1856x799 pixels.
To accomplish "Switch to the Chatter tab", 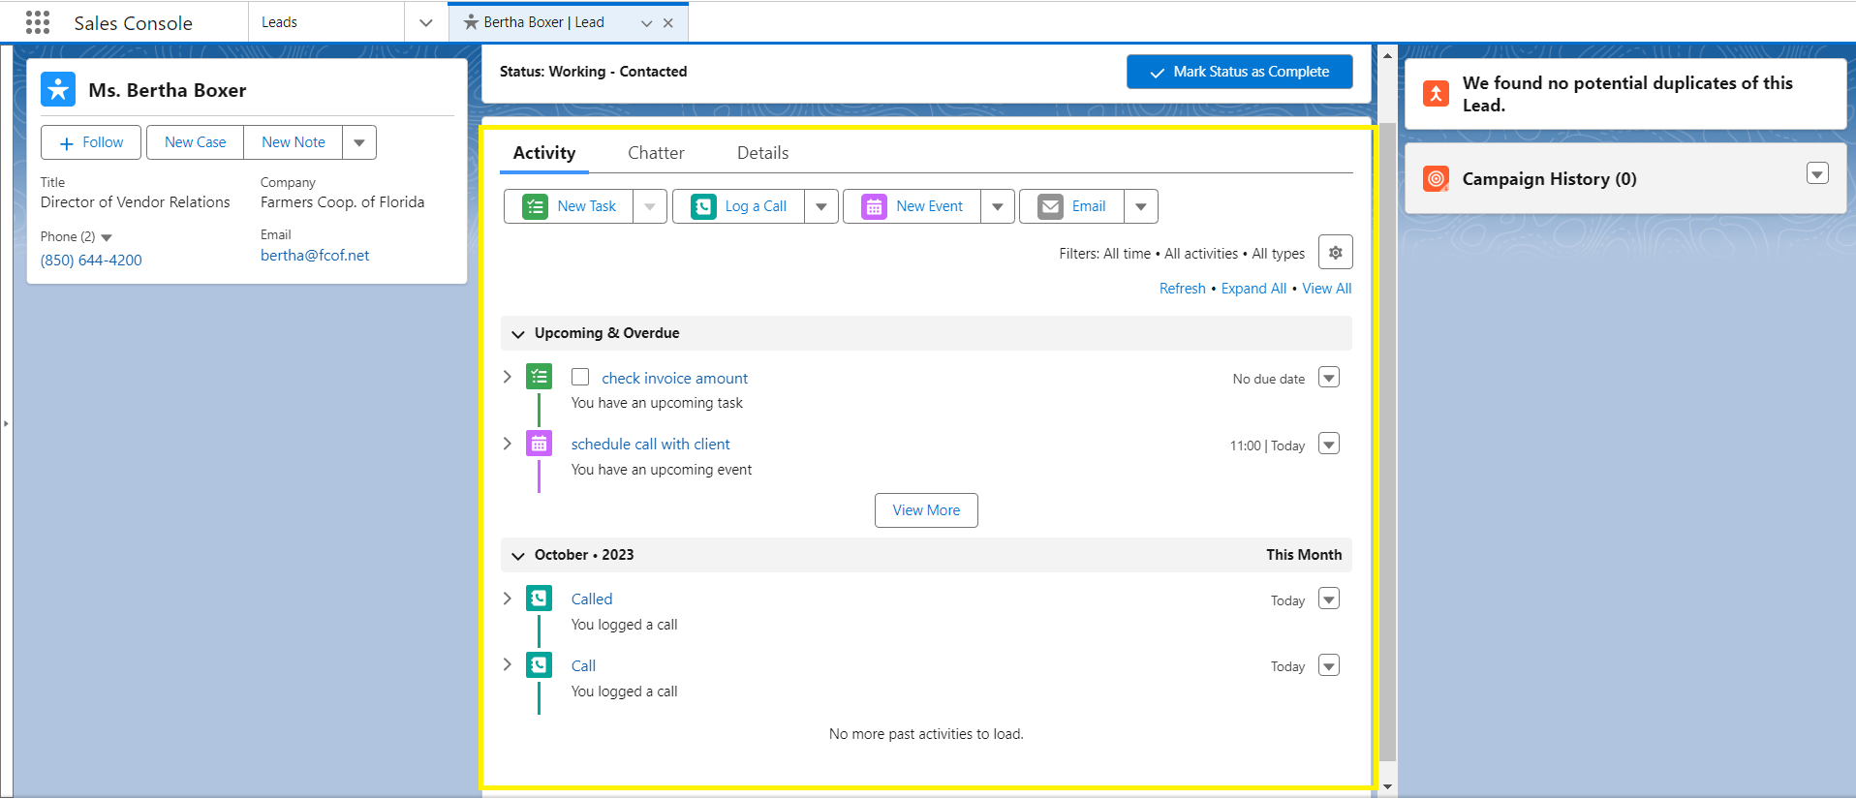I will pyautogui.click(x=656, y=153).
